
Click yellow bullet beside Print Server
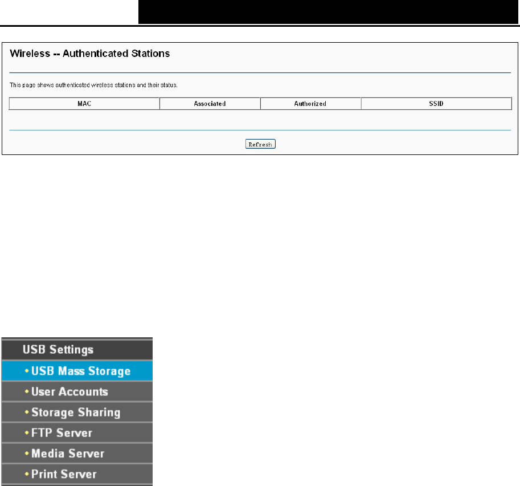coord(27,473)
